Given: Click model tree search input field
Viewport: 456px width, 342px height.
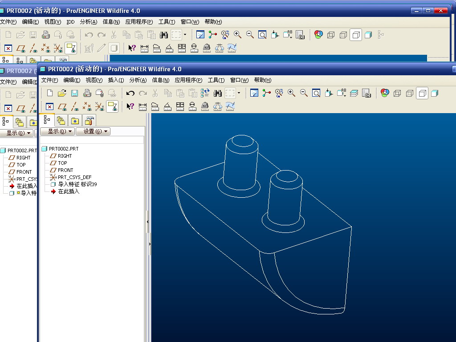Looking at the screenshot, I should tap(92, 140).
